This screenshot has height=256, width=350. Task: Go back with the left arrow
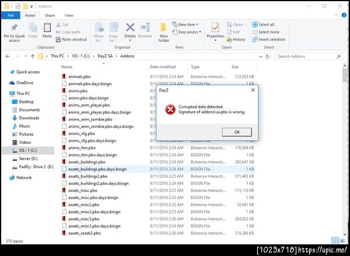pyautogui.click(x=8, y=56)
